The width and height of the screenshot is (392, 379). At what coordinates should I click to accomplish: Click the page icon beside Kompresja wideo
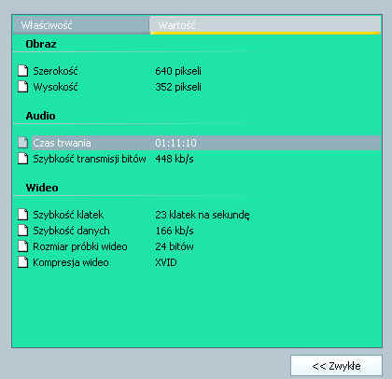coord(23,262)
